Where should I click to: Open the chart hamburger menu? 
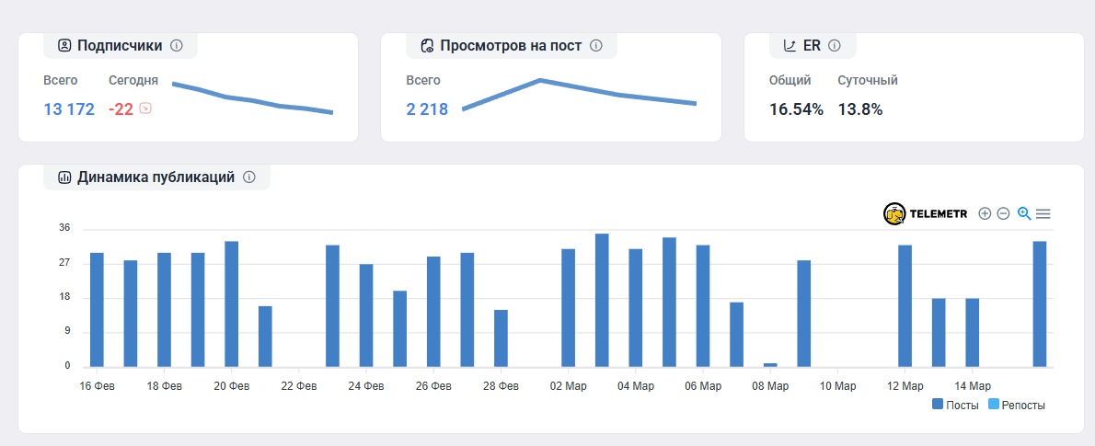click(1043, 213)
